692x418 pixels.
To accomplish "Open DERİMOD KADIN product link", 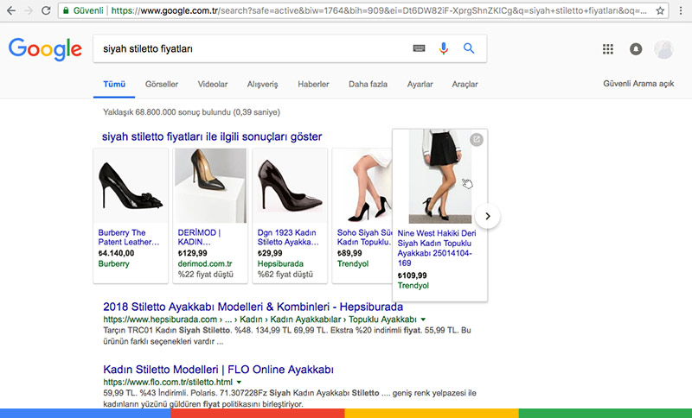I will coord(199,237).
